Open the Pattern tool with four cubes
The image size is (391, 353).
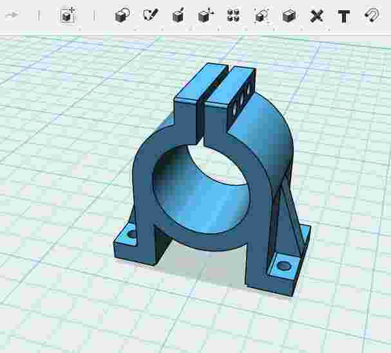coord(233,15)
